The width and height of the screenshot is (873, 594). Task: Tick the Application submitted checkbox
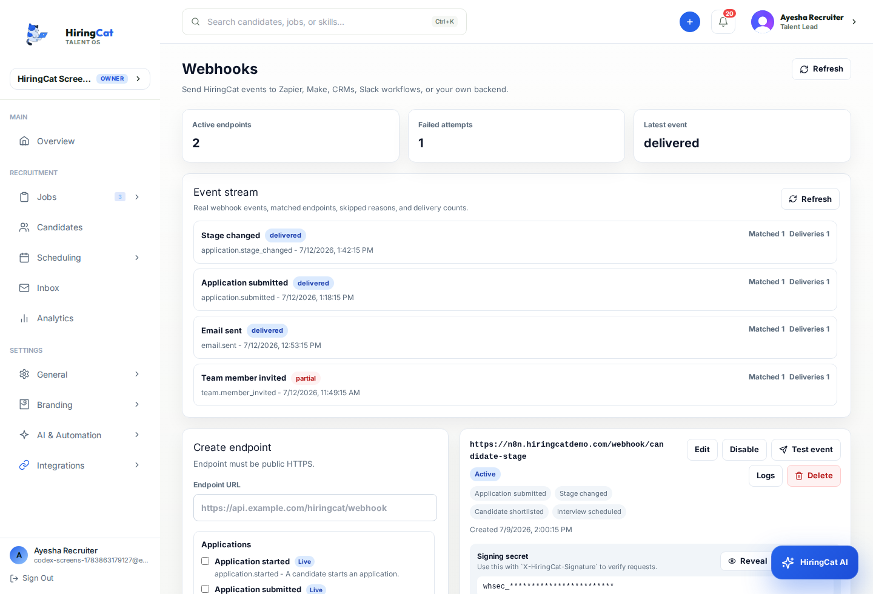206,589
